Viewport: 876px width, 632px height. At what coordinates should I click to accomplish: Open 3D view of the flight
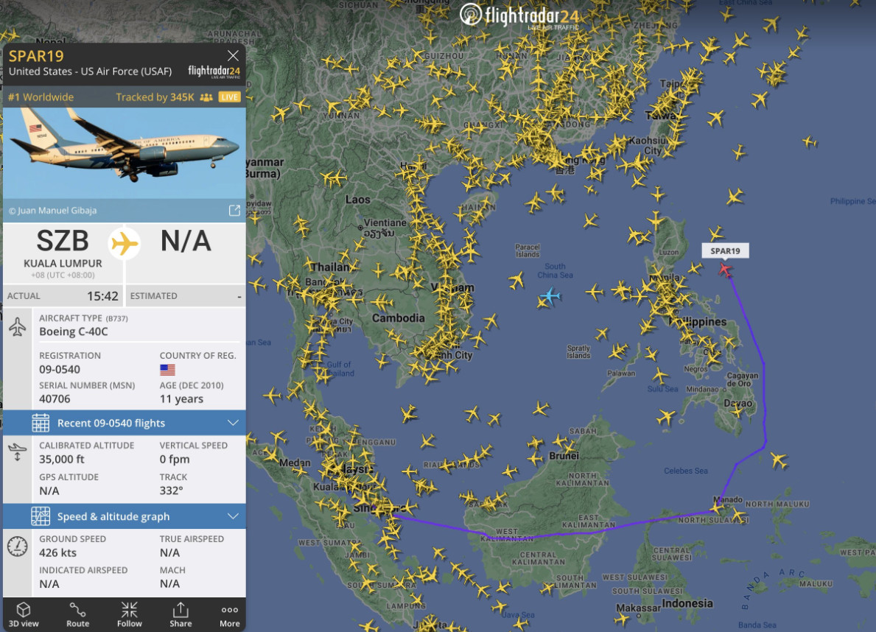coord(24,614)
